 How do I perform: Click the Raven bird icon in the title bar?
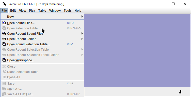(x=4, y=4)
